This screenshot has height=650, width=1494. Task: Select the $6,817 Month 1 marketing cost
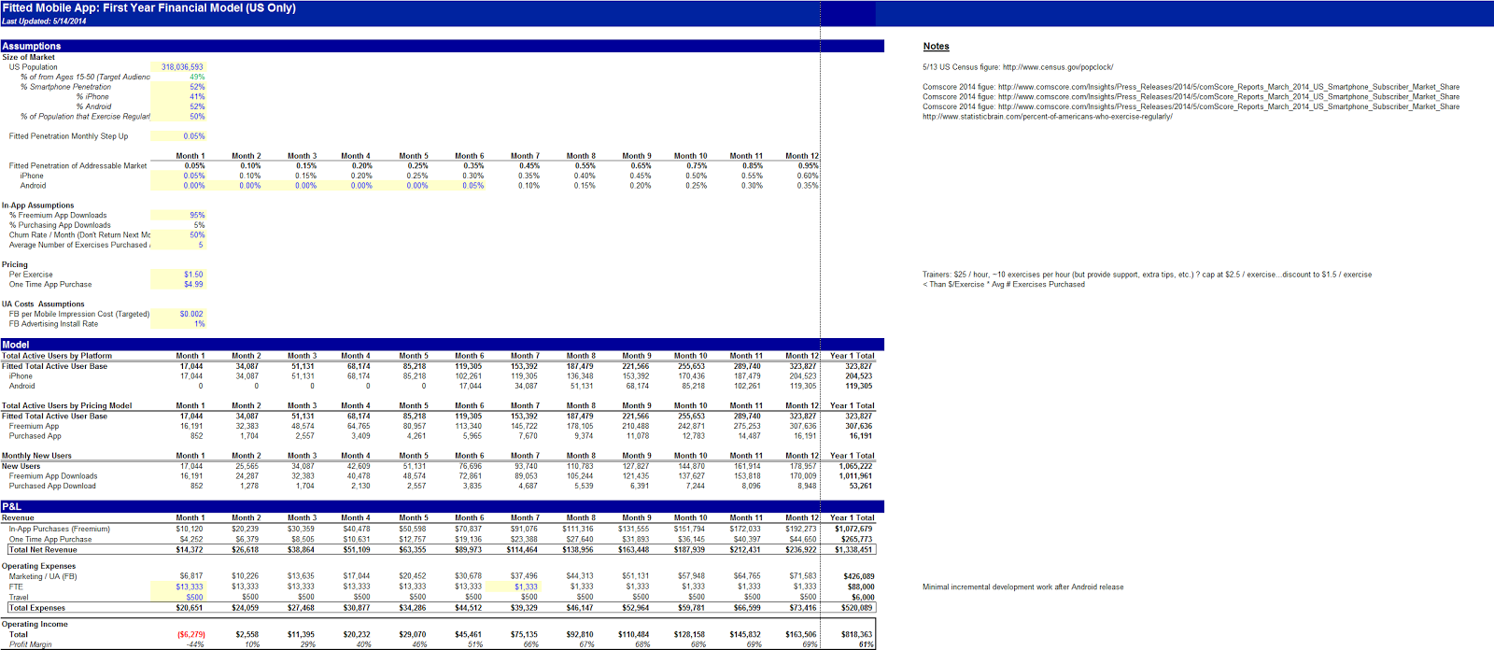click(x=191, y=576)
